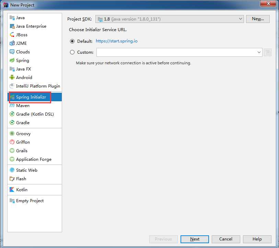Click the J2ME icon
The image size is (279, 248).
tap(12, 43)
